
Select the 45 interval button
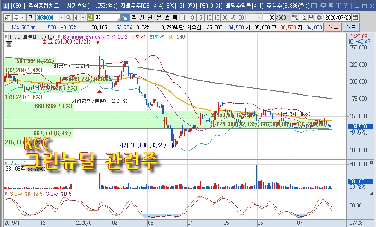pos(233,17)
